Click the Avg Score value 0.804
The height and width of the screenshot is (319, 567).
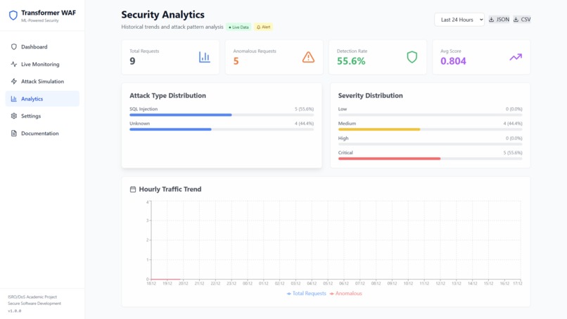point(453,61)
